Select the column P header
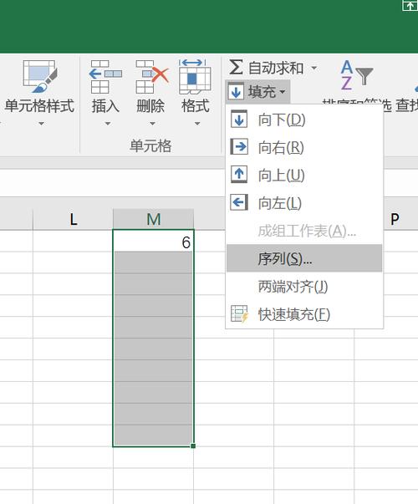This screenshot has height=504, width=418. pyautogui.click(x=395, y=219)
